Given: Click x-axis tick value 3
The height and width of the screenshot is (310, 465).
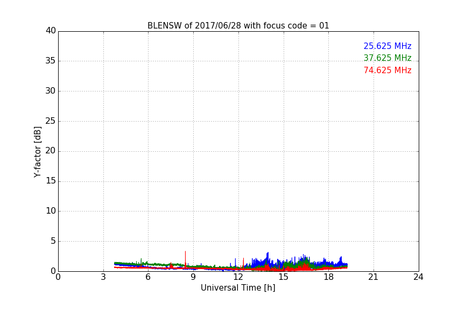Looking at the screenshot, I should pyautogui.click(x=103, y=277).
